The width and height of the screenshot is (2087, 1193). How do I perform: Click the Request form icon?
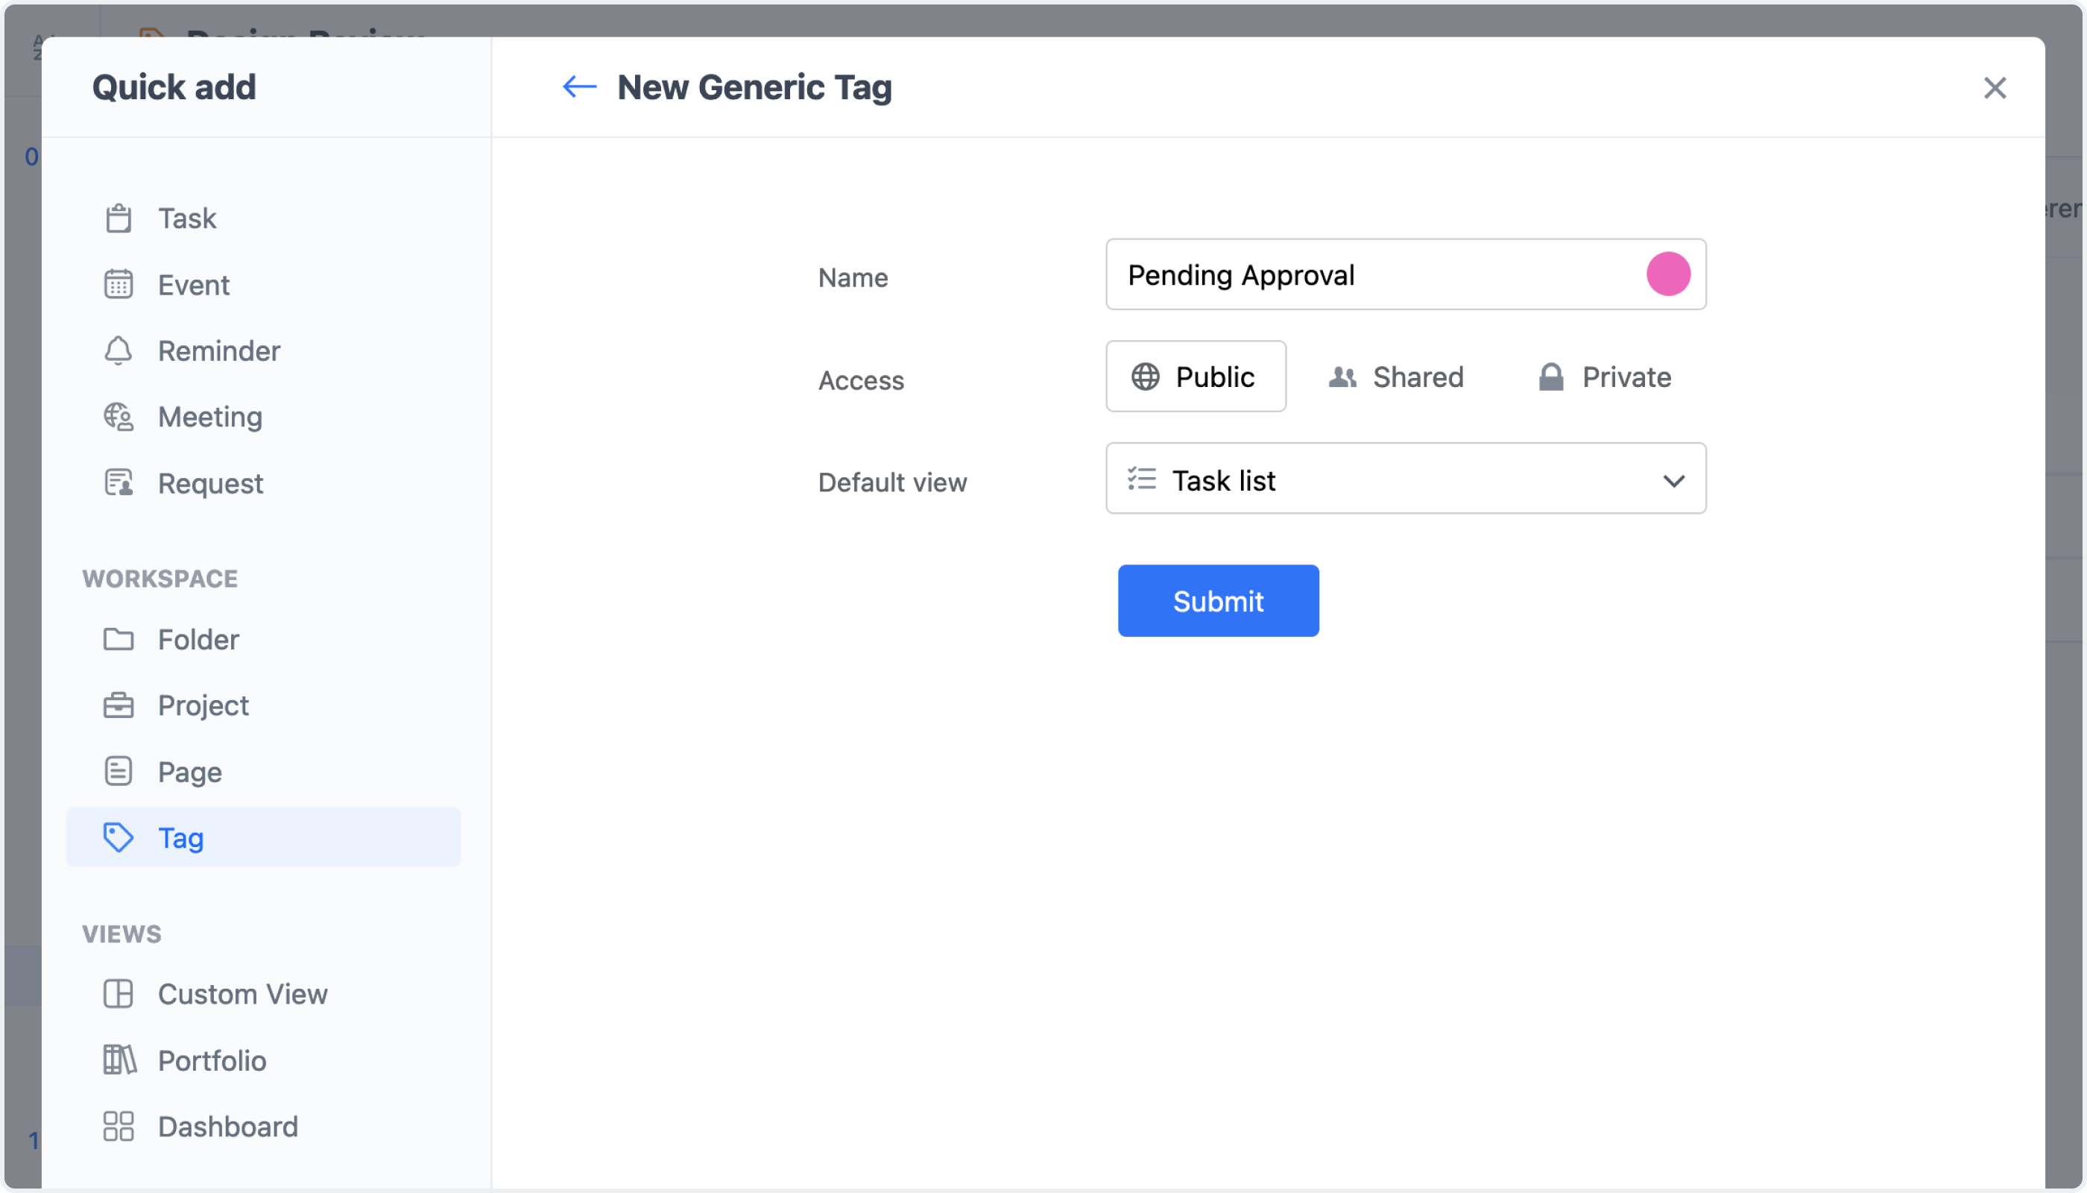click(119, 483)
